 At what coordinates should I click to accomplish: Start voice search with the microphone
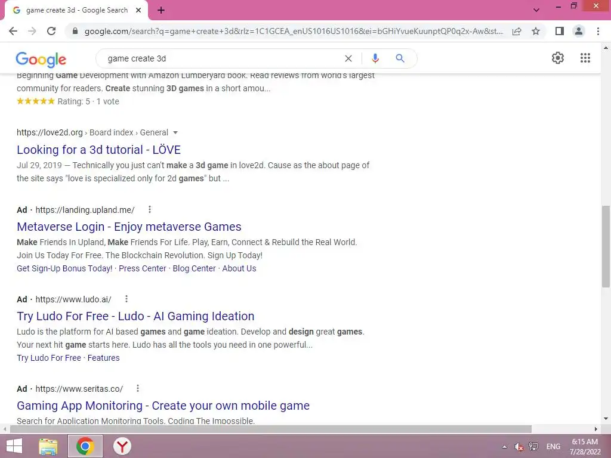[x=375, y=58]
